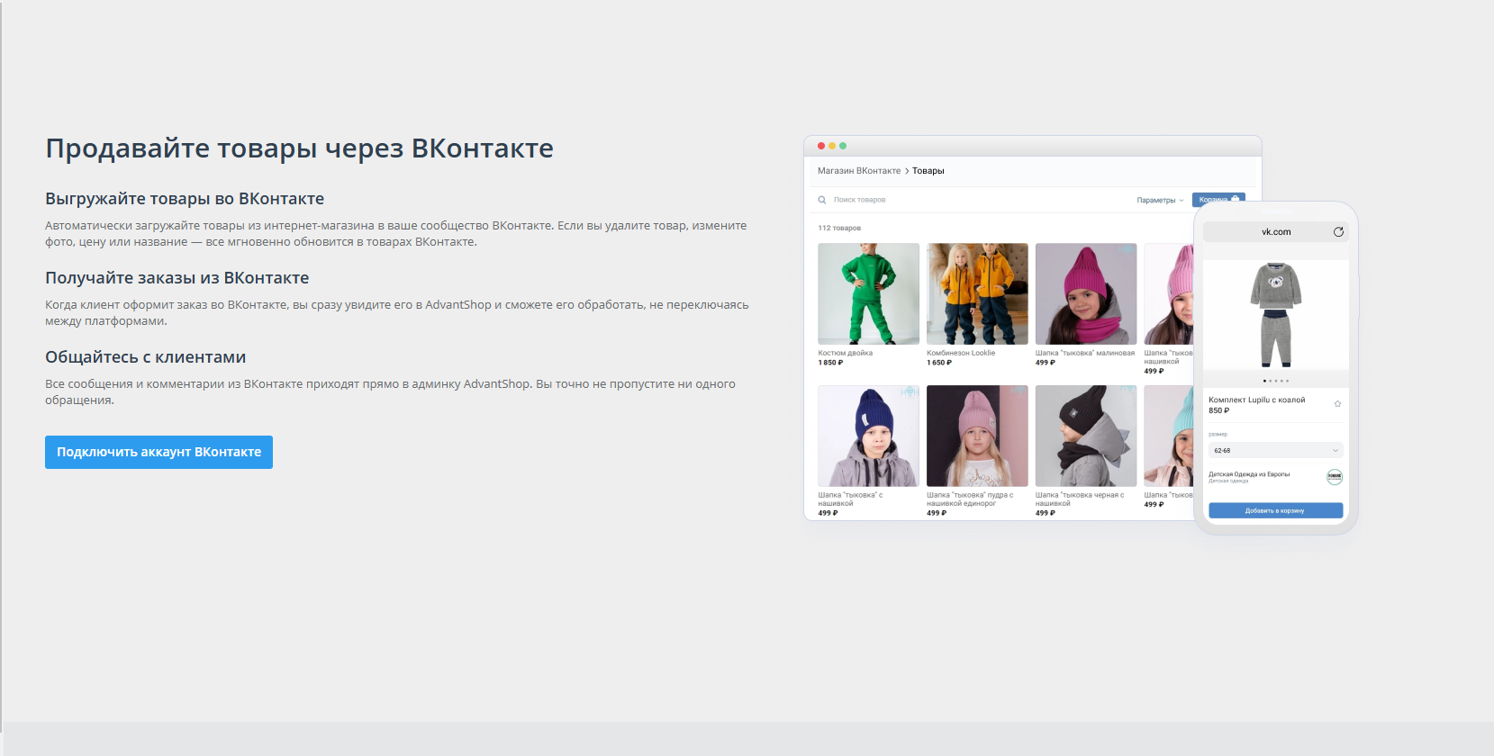Click the favorite star icon for Комплект Lupilu

pyautogui.click(x=1337, y=404)
